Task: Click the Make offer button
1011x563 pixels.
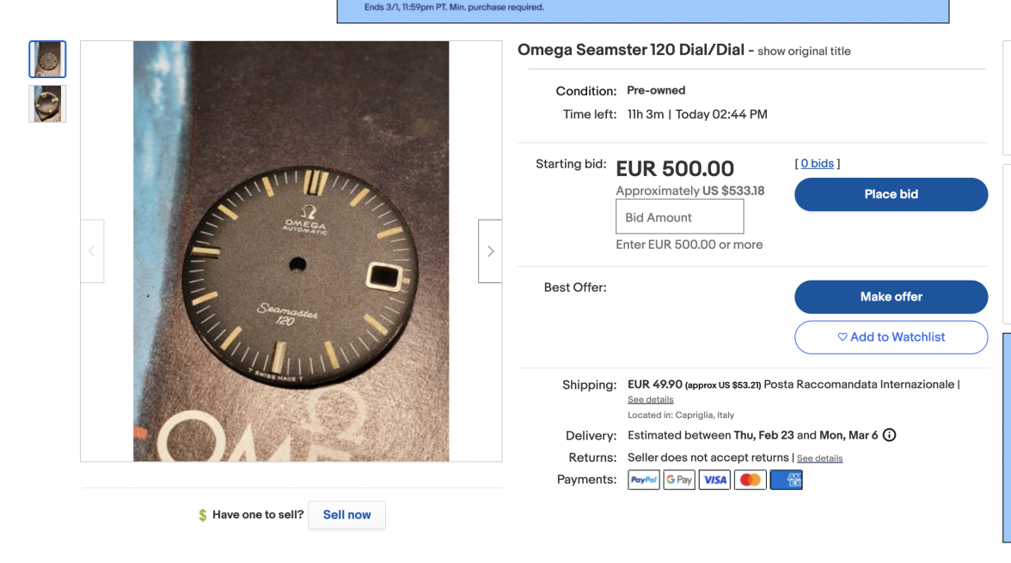Action: (891, 297)
